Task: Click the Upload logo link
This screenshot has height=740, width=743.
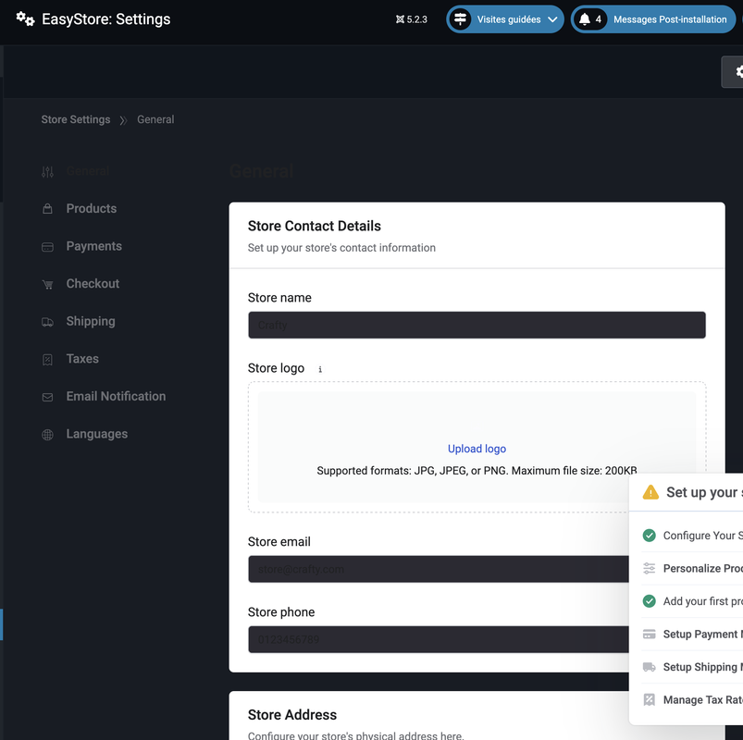Action: coord(477,449)
